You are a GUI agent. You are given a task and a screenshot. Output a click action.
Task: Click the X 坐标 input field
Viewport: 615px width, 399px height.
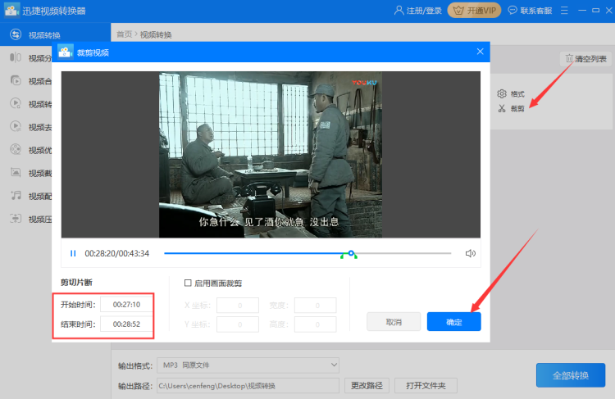(x=238, y=306)
